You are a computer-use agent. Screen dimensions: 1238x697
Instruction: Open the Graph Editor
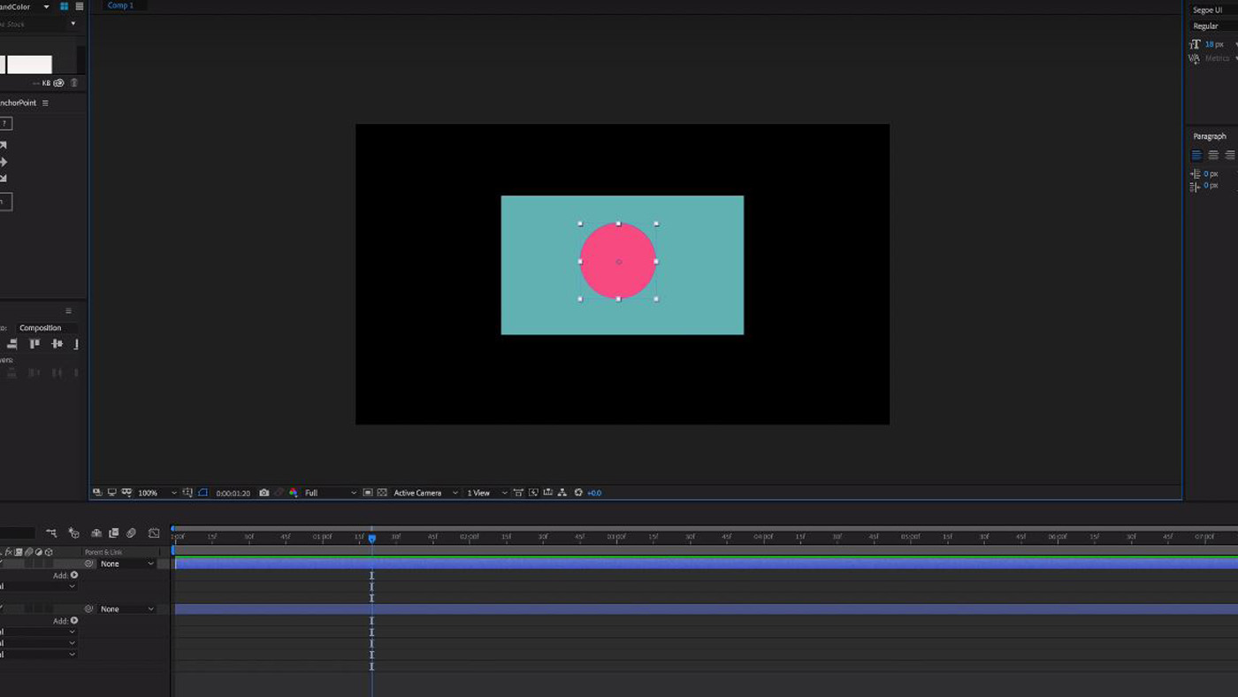pos(153,534)
